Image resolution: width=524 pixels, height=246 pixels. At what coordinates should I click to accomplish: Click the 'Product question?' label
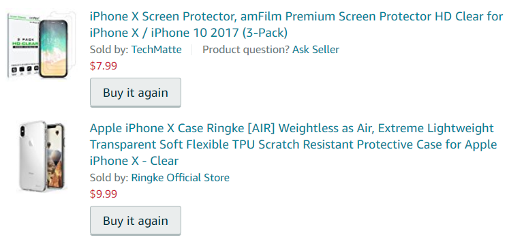click(245, 50)
